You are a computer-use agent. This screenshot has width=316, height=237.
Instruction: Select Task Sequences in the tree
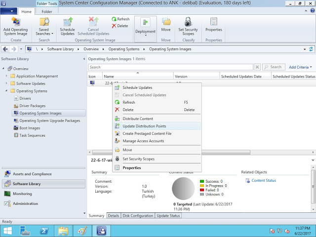click(33, 135)
